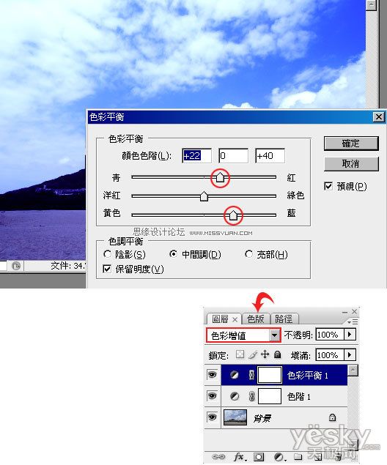The height and width of the screenshot is (465, 387).
Task: Hide the 背景 layer
Action: (212, 417)
